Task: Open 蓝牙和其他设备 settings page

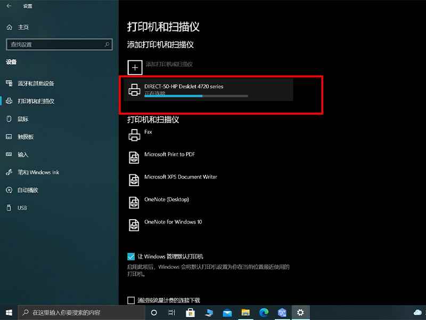Action: 36,84
